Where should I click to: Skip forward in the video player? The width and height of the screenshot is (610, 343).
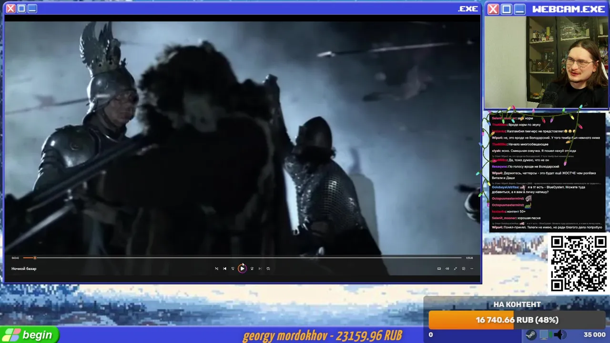(x=252, y=269)
